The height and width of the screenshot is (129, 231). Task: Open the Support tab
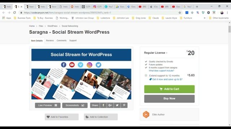(73, 40)
